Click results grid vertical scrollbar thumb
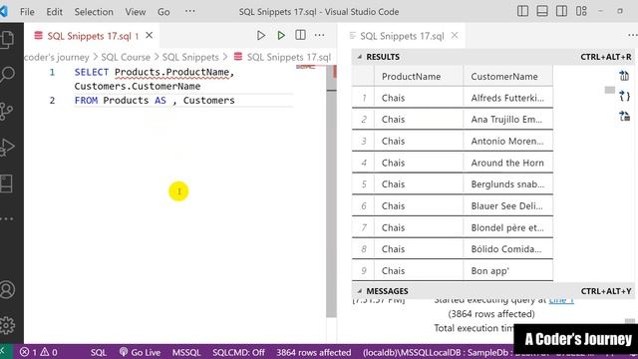638x359 pixels. coord(609,90)
